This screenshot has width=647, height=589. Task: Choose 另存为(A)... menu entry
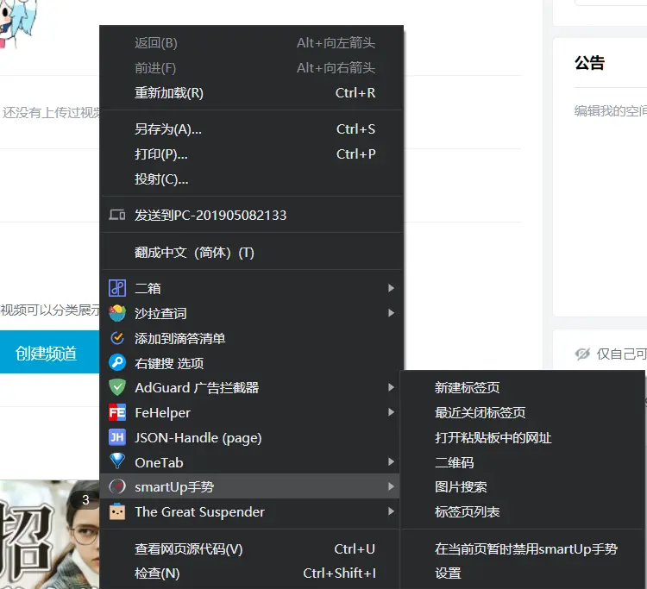coord(251,129)
